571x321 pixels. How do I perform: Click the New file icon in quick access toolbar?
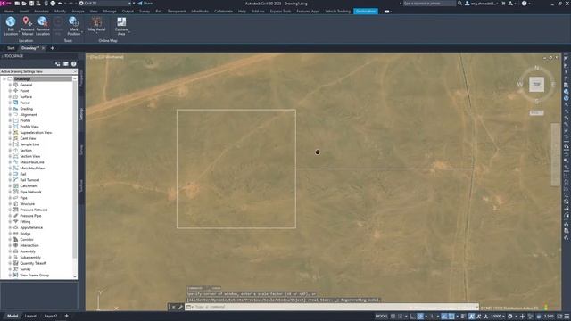pyautogui.click(x=17, y=4)
